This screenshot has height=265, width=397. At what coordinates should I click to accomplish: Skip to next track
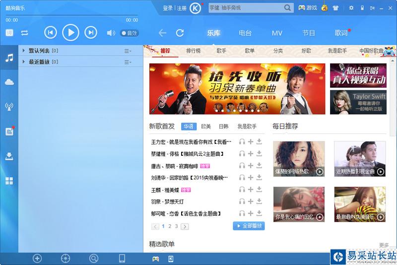[91, 33]
